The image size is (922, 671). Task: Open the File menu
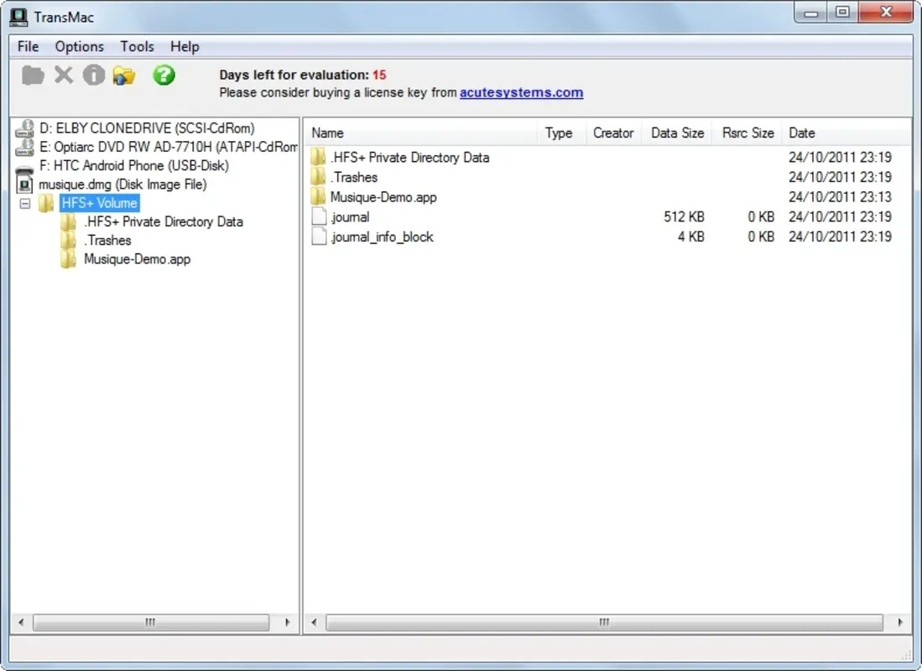(x=27, y=46)
